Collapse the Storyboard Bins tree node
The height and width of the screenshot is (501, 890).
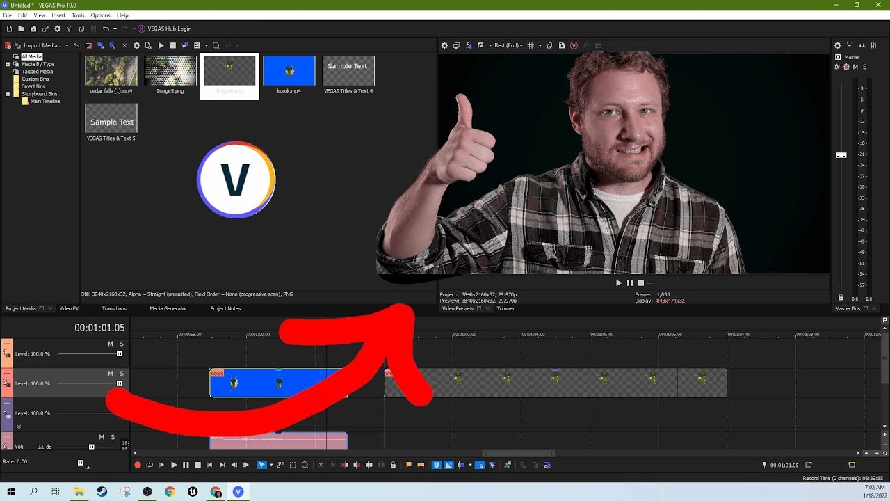click(8, 94)
